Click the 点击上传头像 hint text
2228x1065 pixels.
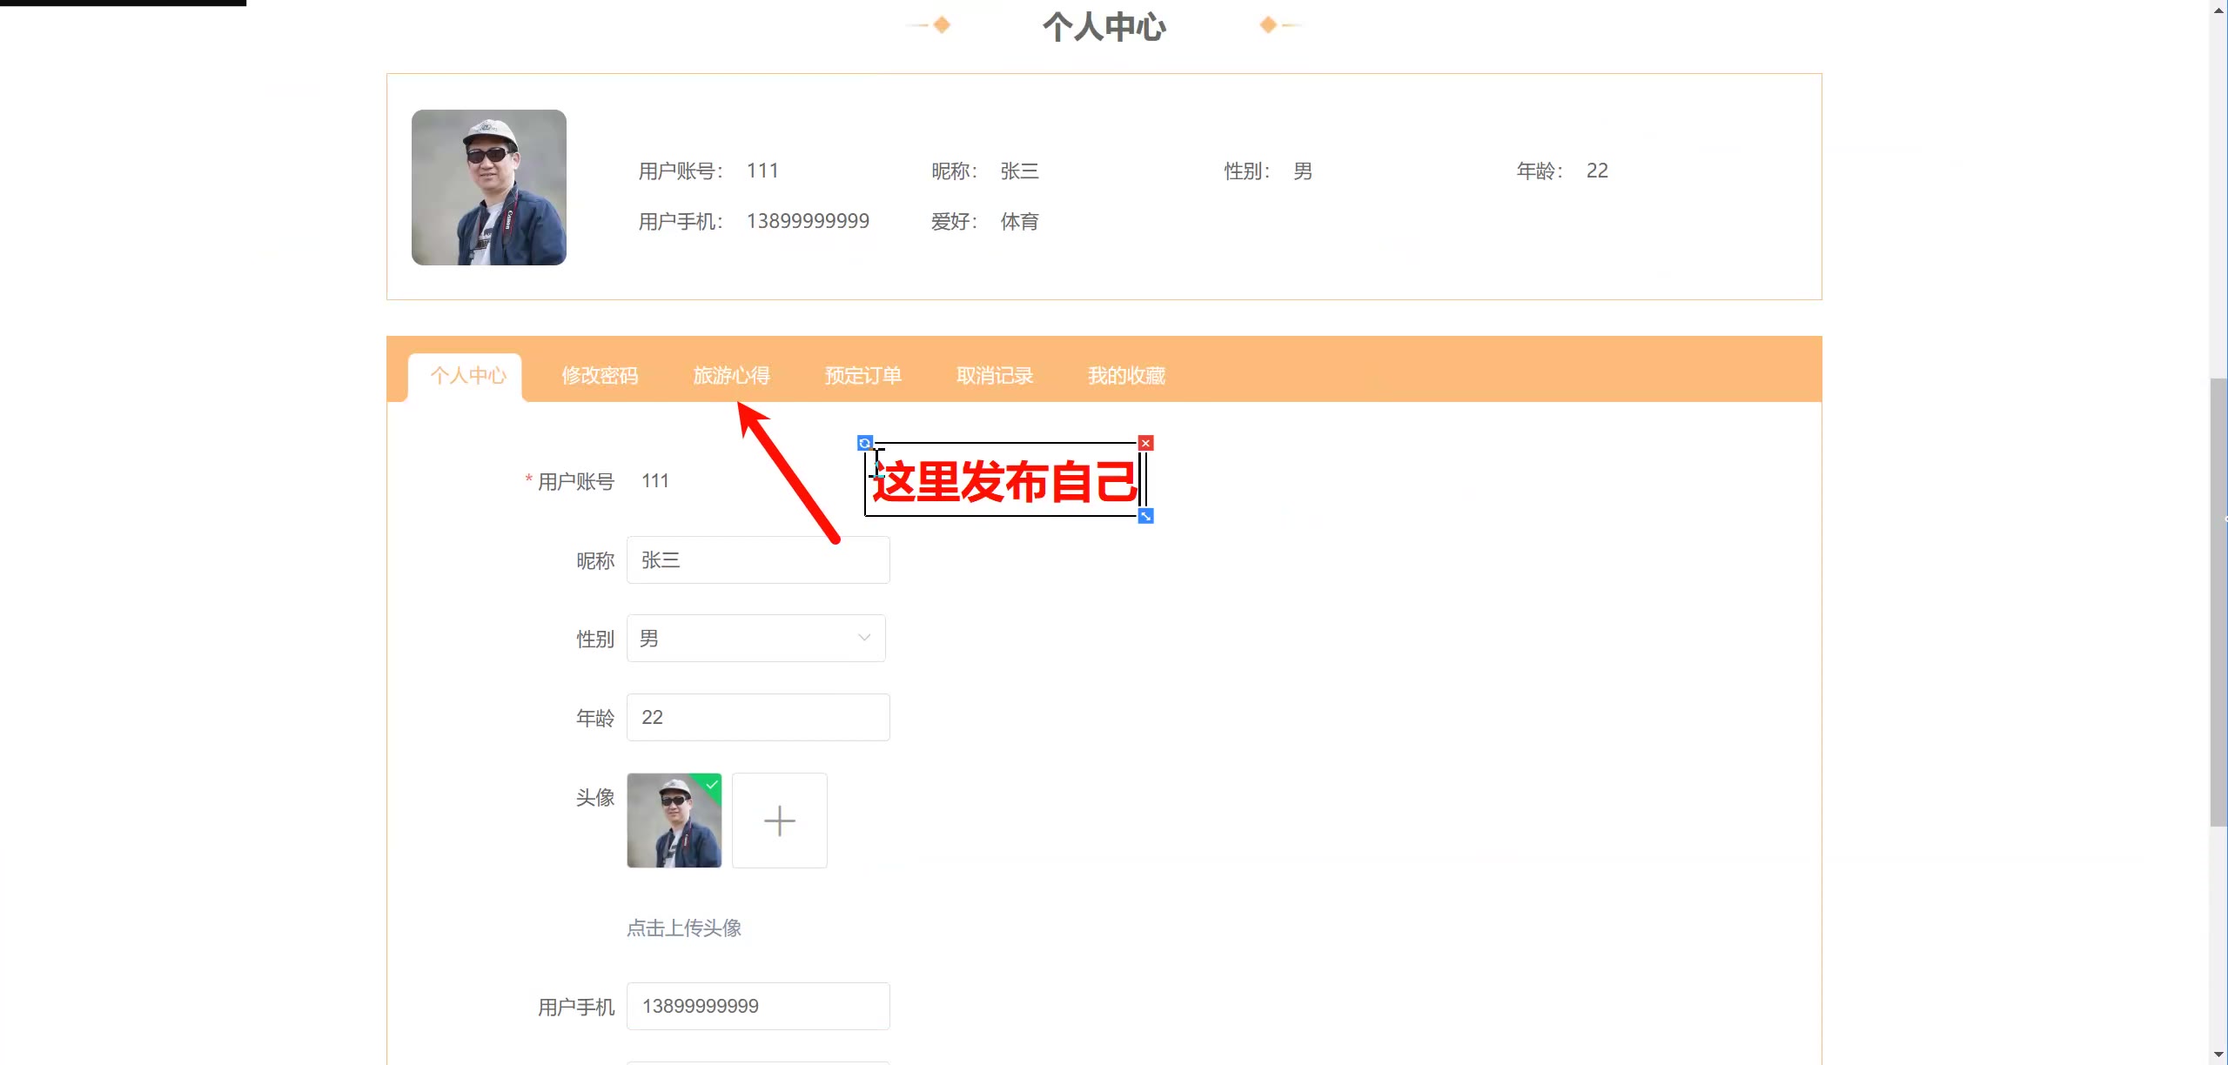(x=684, y=928)
